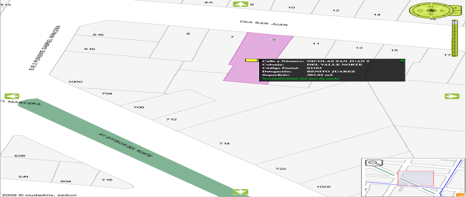Image resolution: width=466 pixels, height=197 pixels.
Task: Select parcel 5 on Cda San Juan
Action: (x=188, y=34)
